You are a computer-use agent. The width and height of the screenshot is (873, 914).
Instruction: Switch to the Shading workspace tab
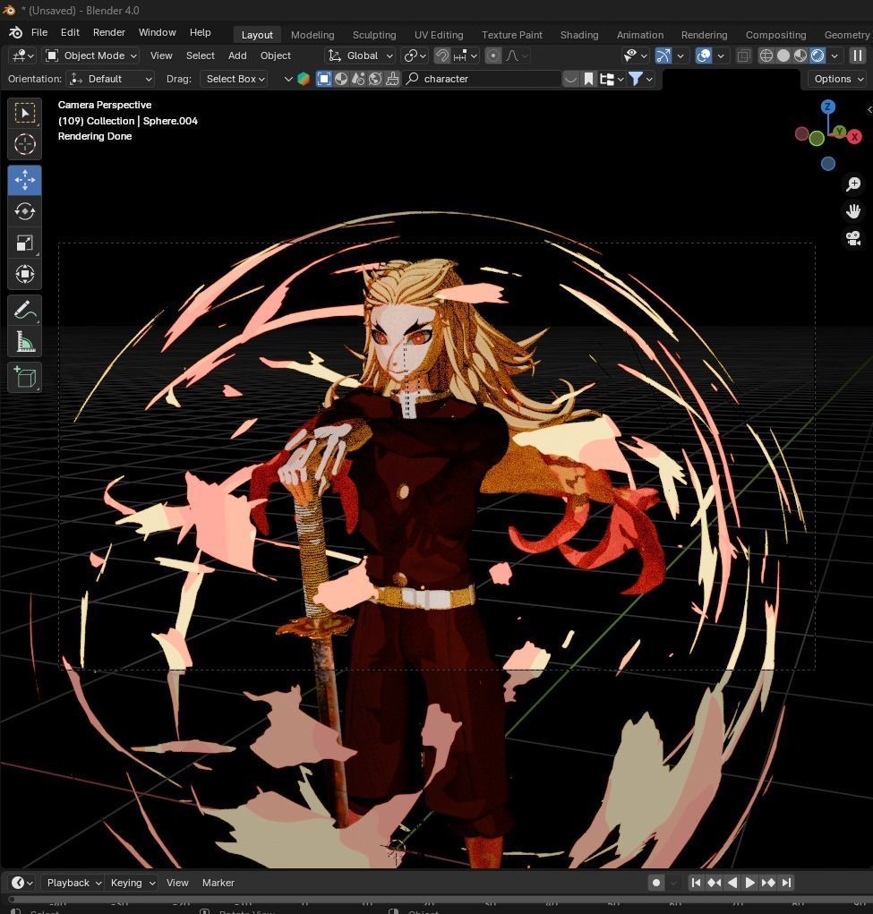(579, 35)
